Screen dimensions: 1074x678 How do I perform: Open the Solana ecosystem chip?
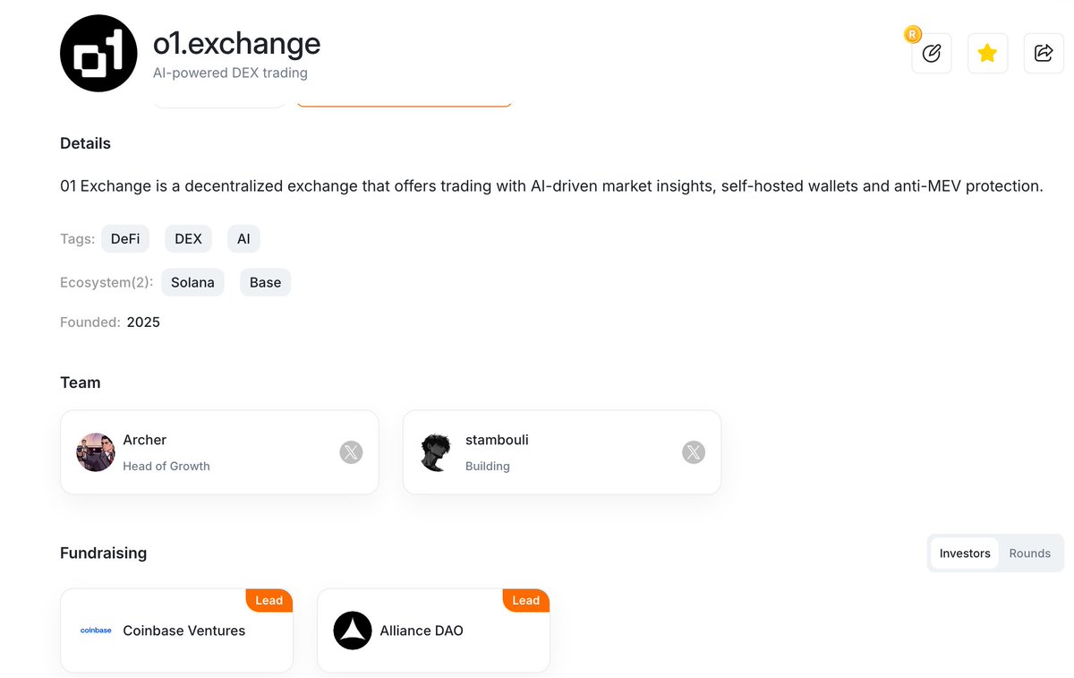192,282
